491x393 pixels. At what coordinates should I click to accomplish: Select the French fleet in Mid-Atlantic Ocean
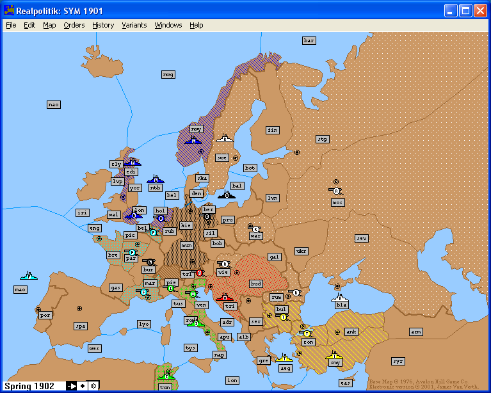pos(29,277)
